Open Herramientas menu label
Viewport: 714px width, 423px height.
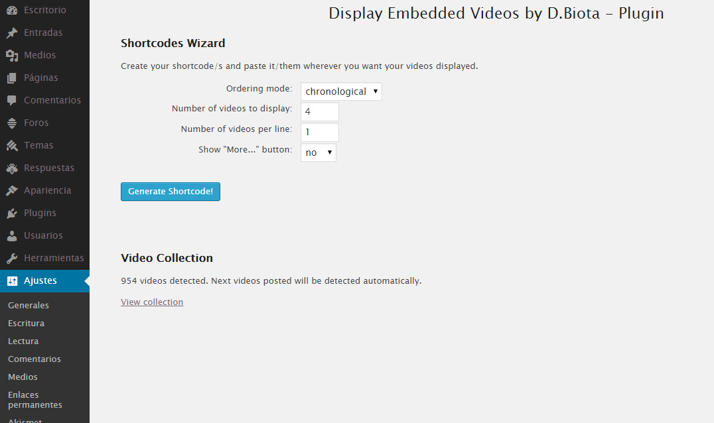point(54,258)
